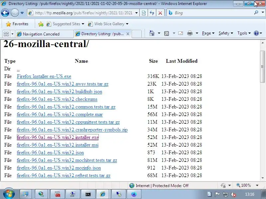
Task: Open the Action Center flag tray icon
Action: pyautogui.click(x=217, y=194)
